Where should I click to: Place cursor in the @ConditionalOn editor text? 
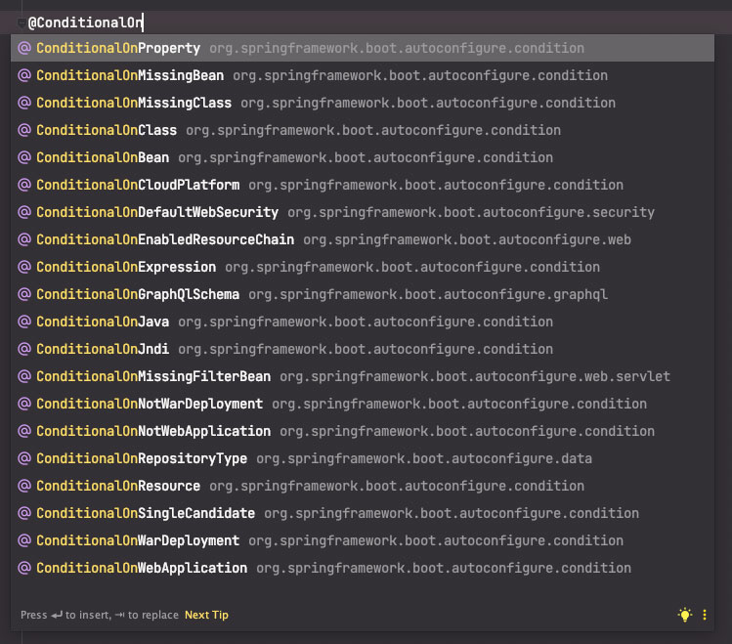pos(85,22)
